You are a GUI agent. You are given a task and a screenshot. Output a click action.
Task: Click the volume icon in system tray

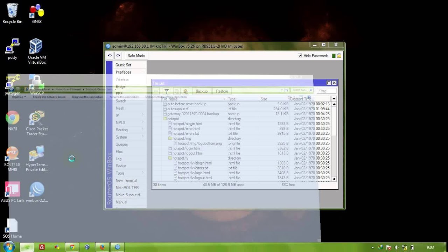pyautogui.click(x=397, y=247)
